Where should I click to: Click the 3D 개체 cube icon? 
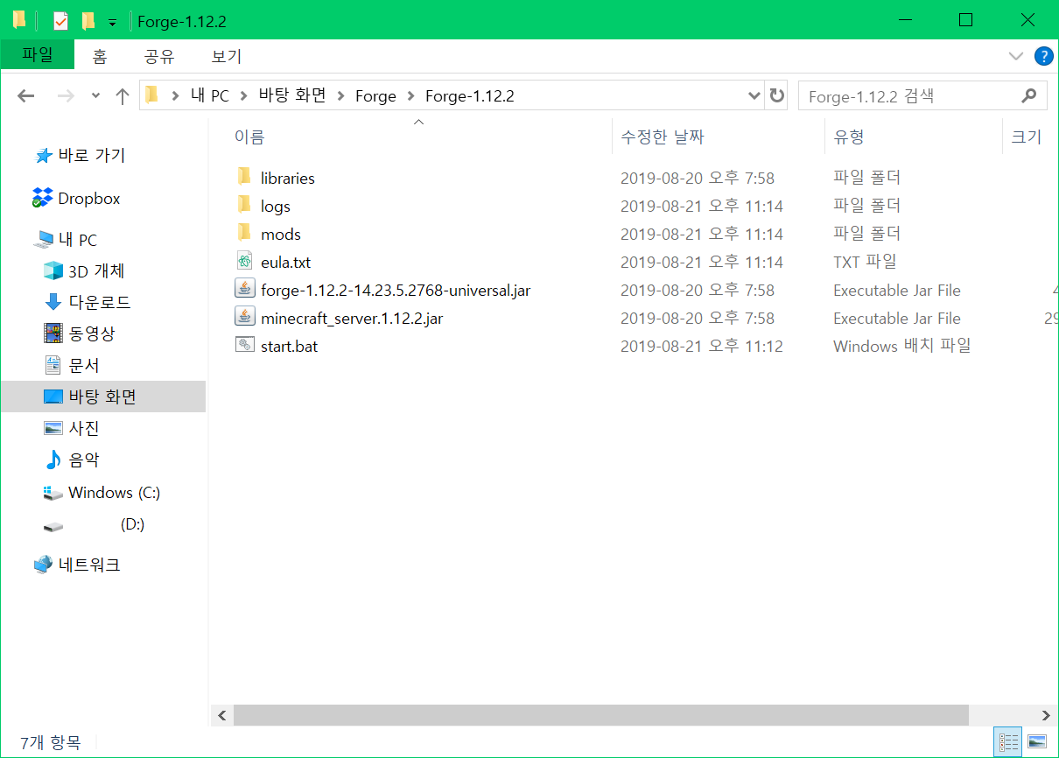click(53, 271)
